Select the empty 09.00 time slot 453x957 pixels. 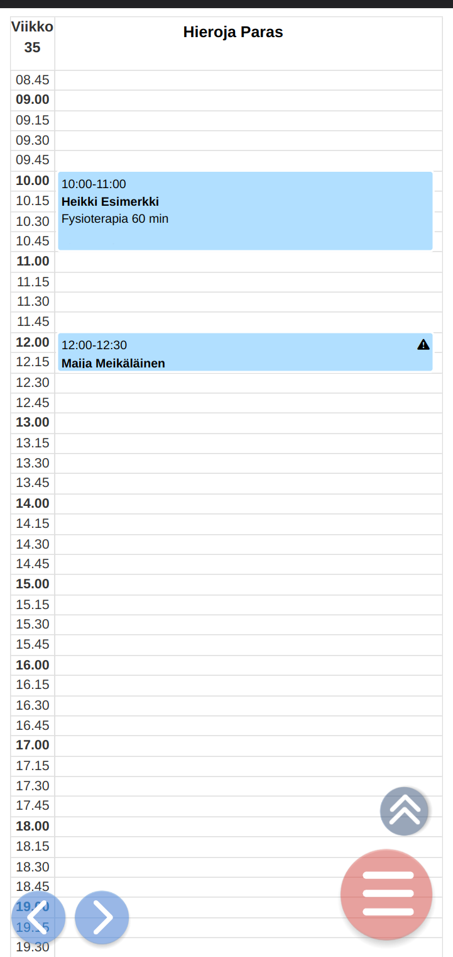click(x=248, y=100)
